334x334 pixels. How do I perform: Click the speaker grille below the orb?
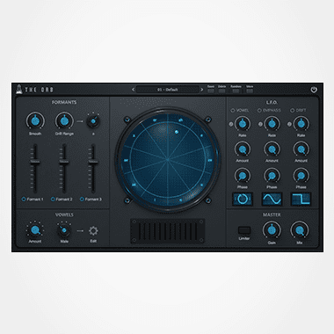click(168, 231)
